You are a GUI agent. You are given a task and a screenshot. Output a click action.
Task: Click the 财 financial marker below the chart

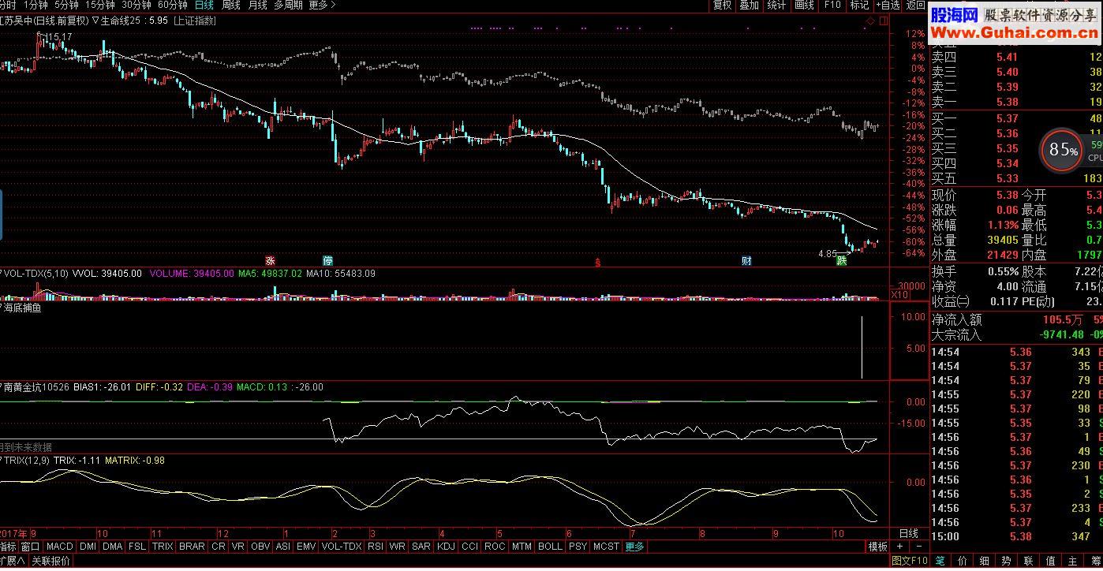point(746,260)
